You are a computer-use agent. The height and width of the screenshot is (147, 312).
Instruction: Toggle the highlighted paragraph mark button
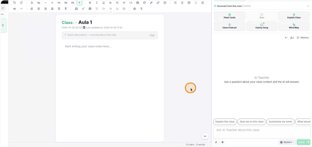tap(79, 3)
